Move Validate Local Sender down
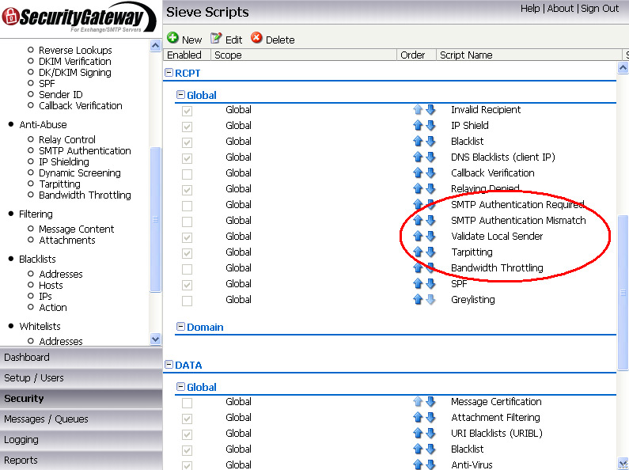The height and width of the screenshot is (470, 629). 430,237
